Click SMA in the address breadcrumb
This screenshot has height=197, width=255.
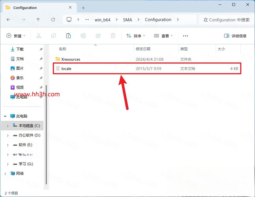click(127, 20)
